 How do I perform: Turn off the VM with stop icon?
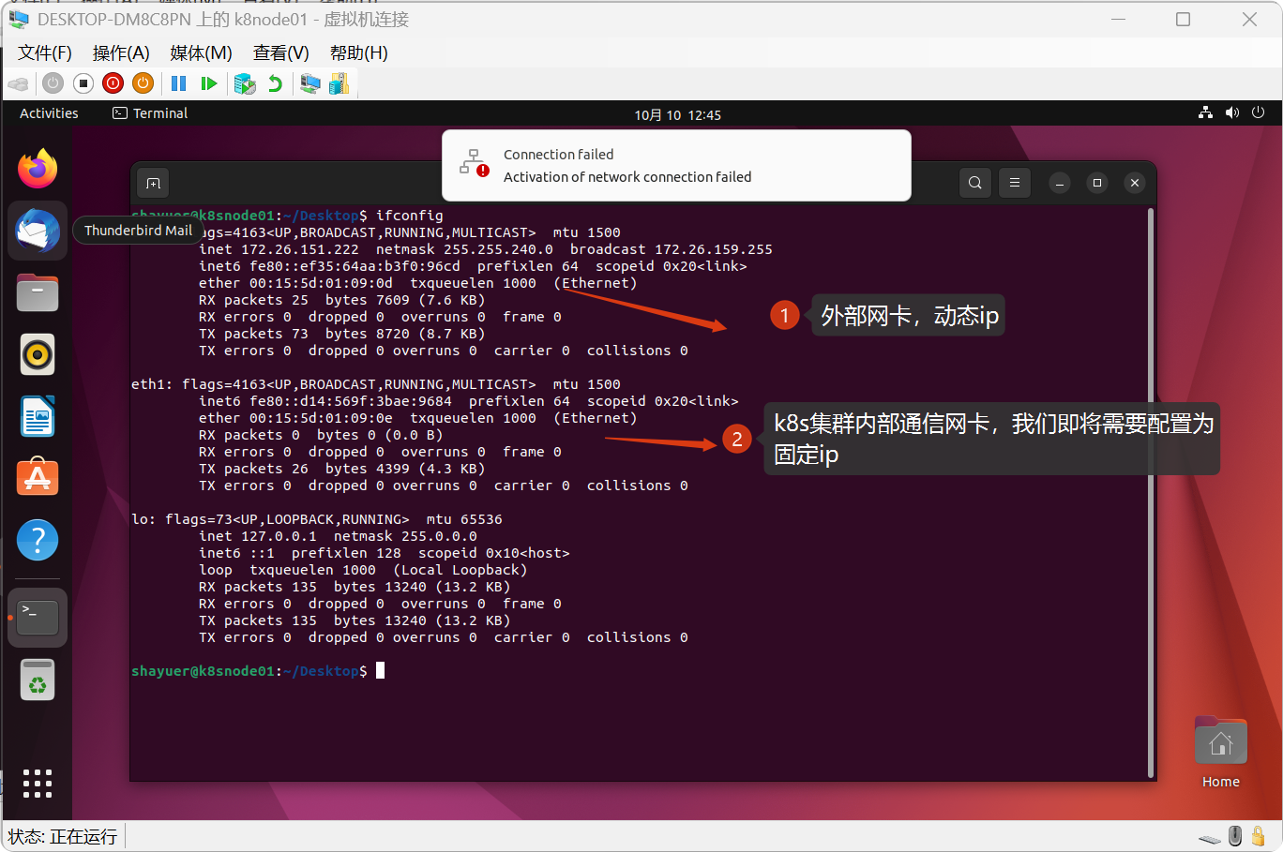click(83, 83)
